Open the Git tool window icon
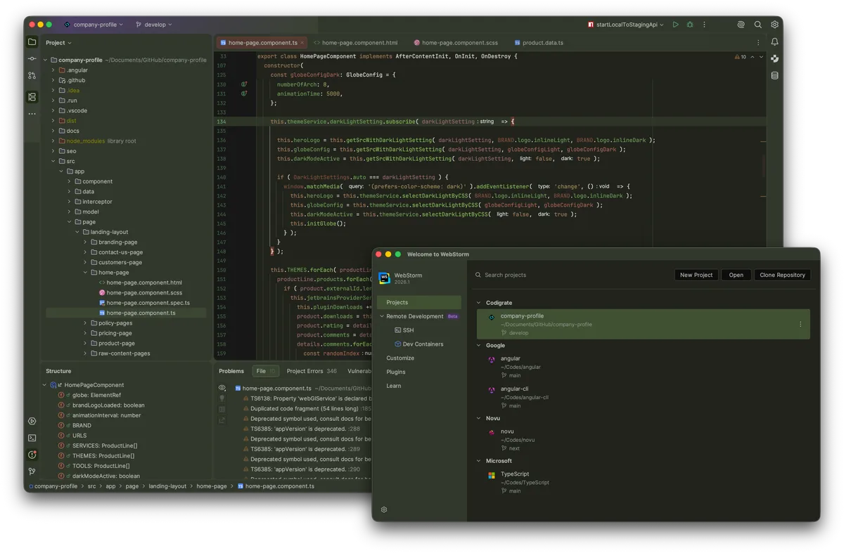The width and height of the screenshot is (844, 553). (x=32, y=471)
